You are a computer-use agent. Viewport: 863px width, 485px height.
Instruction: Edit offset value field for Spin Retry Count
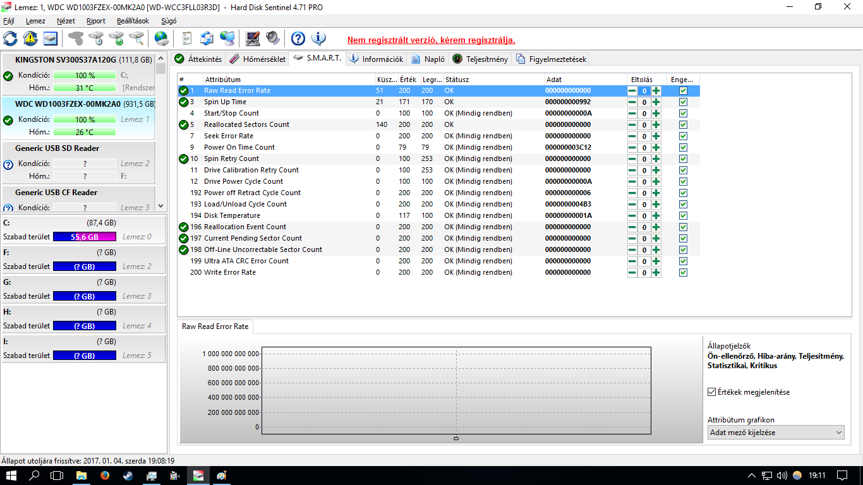pyautogui.click(x=644, y=159)
